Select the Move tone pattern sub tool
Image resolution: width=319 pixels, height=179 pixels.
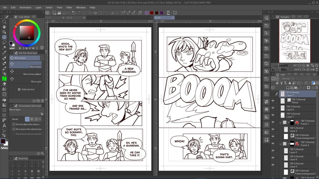coord(26,72)
